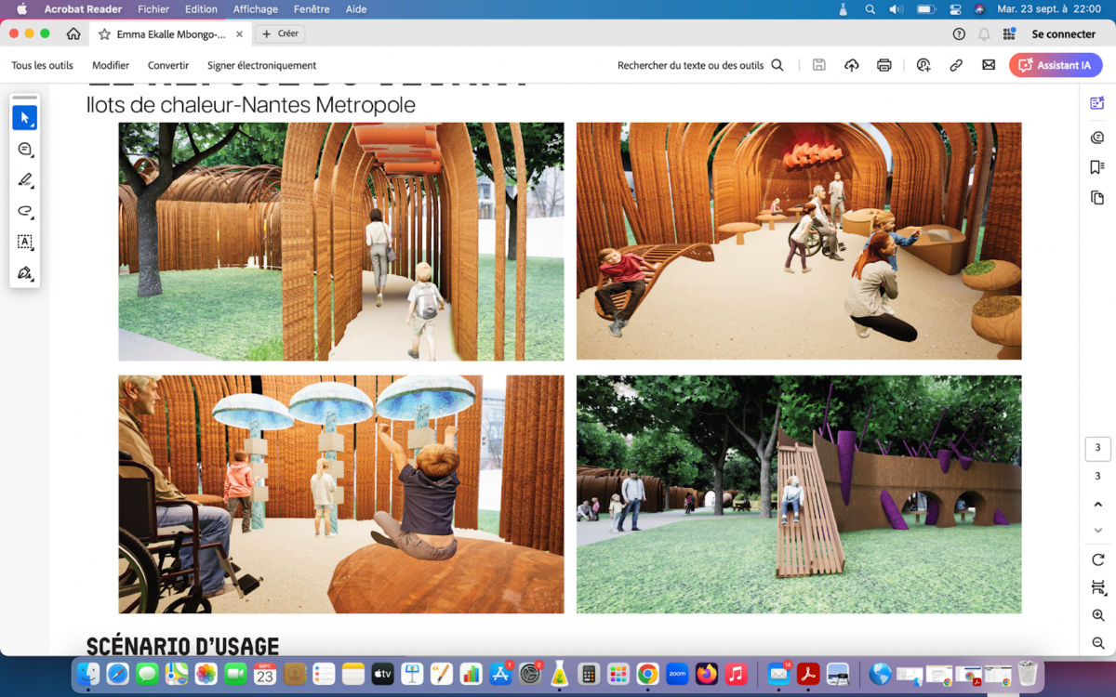Open the page thumbnails panel

1097,198
